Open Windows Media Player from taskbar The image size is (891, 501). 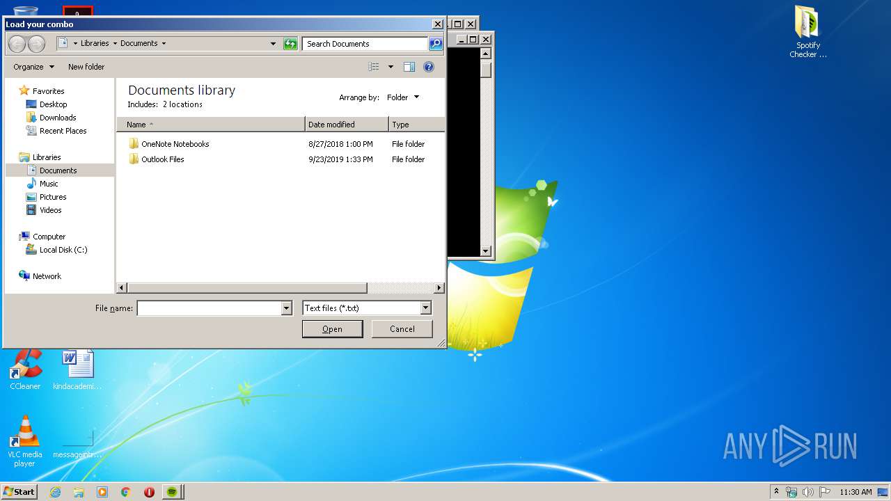pos(102,492)
